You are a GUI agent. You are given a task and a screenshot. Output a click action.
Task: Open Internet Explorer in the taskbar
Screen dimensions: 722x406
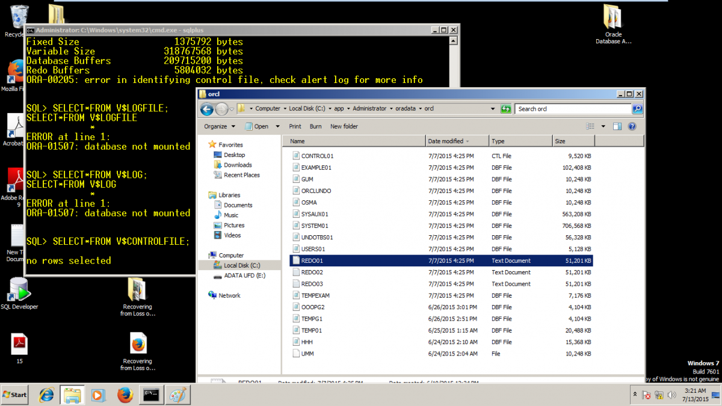(46, 395)
